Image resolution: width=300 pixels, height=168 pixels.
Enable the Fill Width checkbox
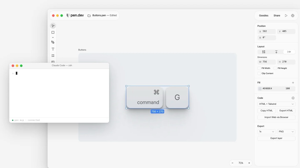tap(259, 68)
